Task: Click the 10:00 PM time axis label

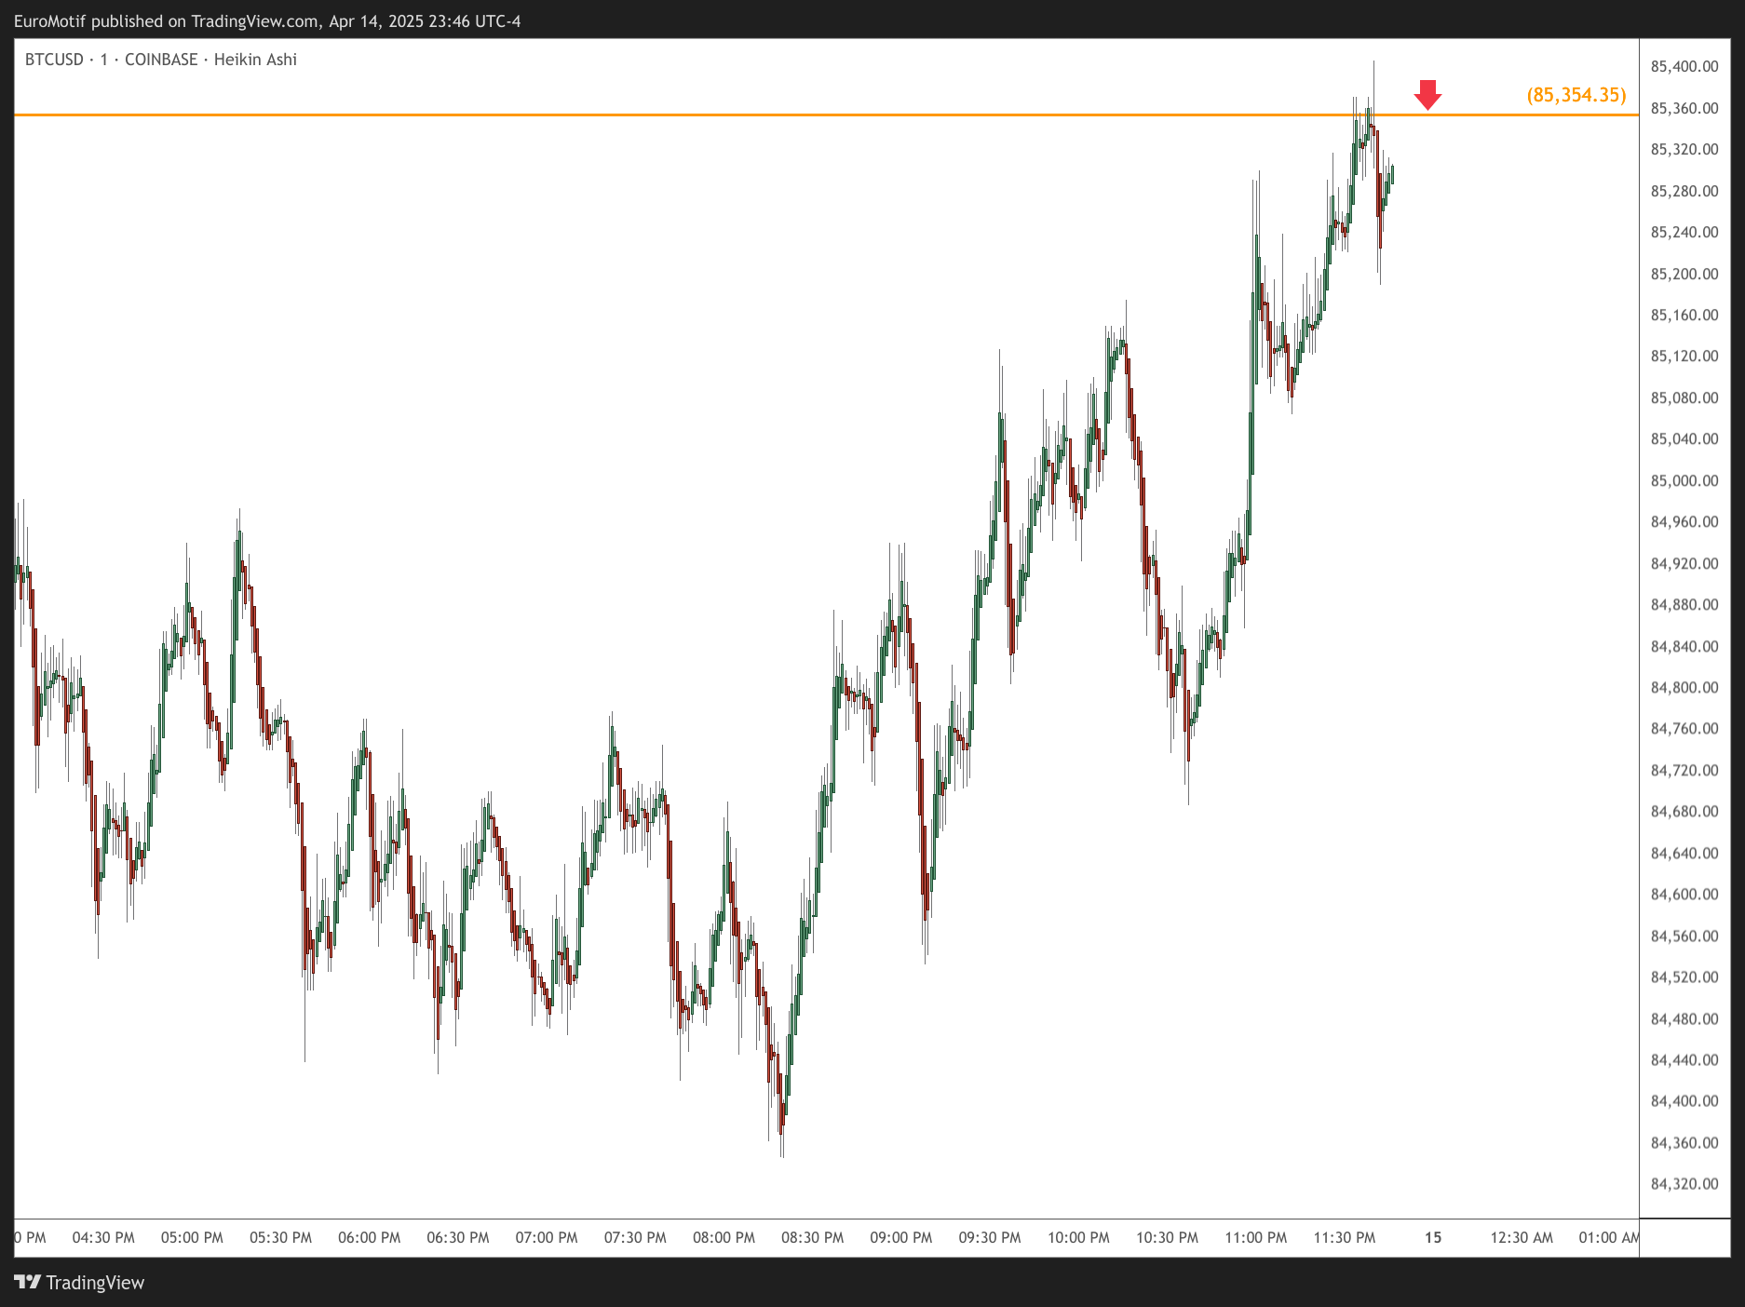Action: pyautogui.click(x=1078, y=1237)
